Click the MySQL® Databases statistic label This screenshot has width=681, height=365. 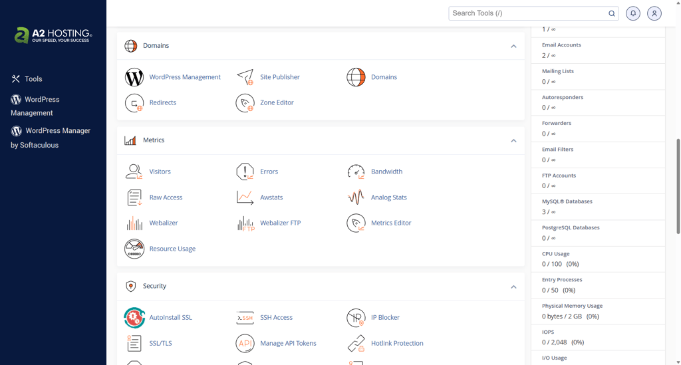(x=567, y=201)
